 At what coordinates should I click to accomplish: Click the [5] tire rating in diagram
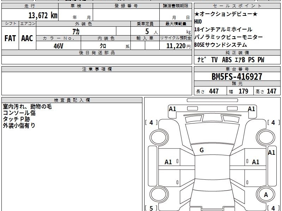tap(151, 208)
